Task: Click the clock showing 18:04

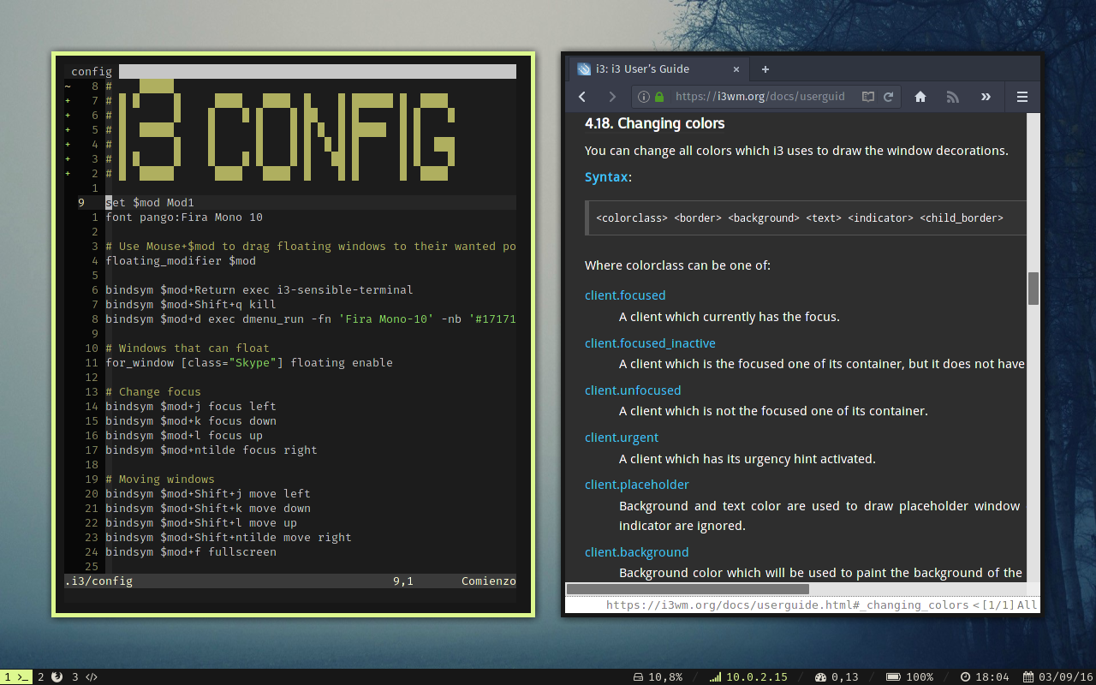Action: coord(985,676)
